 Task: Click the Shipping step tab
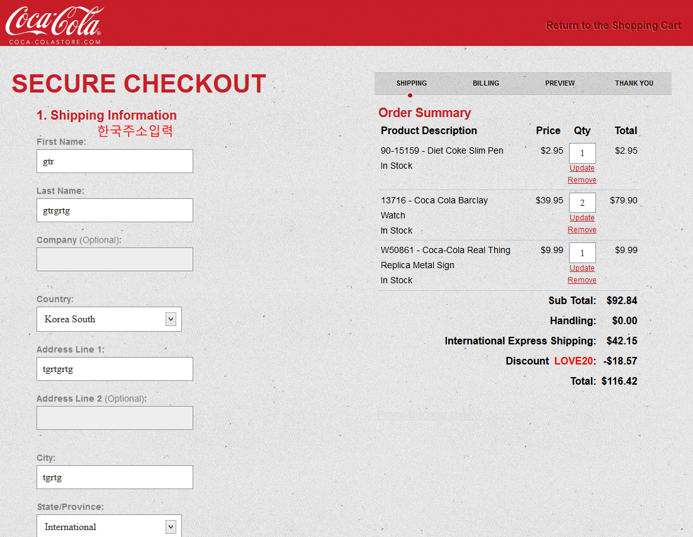[411, 83]
